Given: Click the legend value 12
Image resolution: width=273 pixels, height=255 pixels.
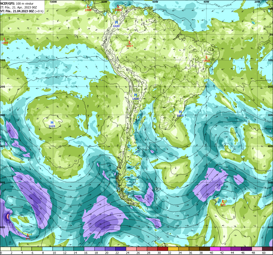Looking at the screenshot, I should pyautogui.click(x=65, y=253).
